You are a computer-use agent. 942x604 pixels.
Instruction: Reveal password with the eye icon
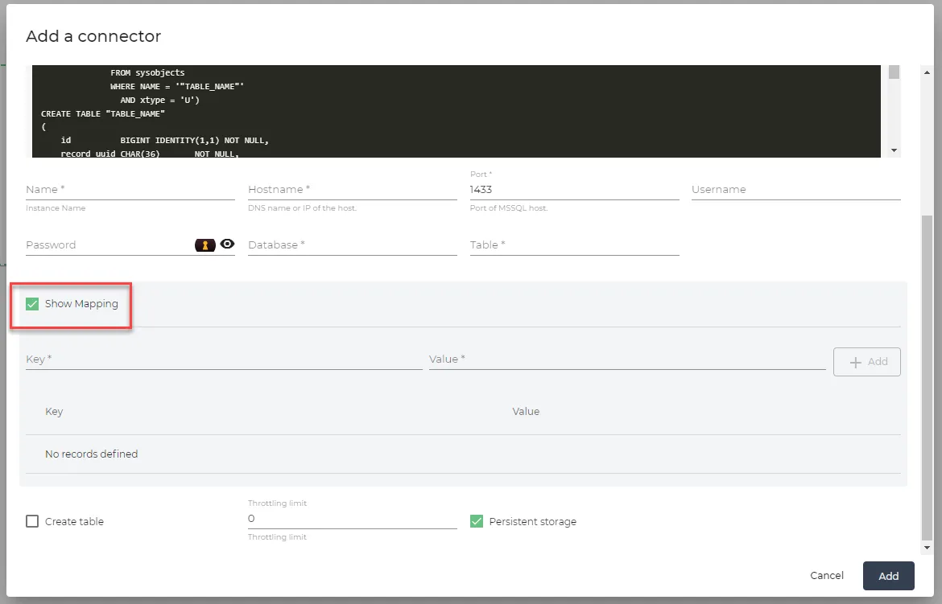(227, 244)
